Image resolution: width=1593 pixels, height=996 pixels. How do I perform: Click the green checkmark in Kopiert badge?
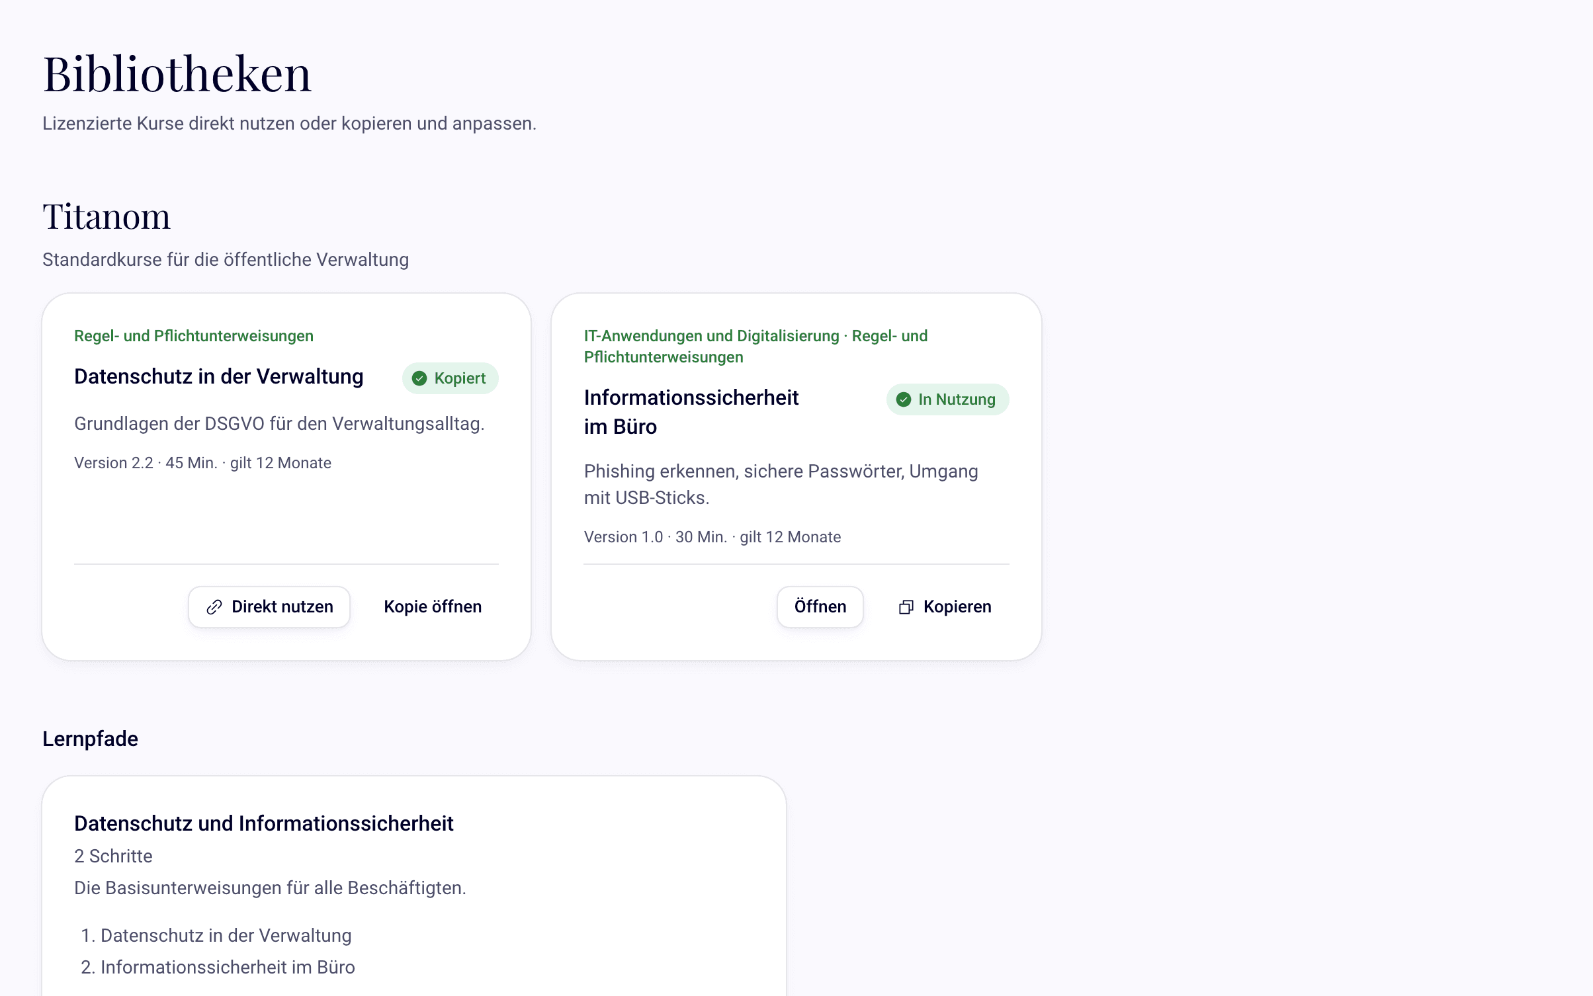click(419, 378)
